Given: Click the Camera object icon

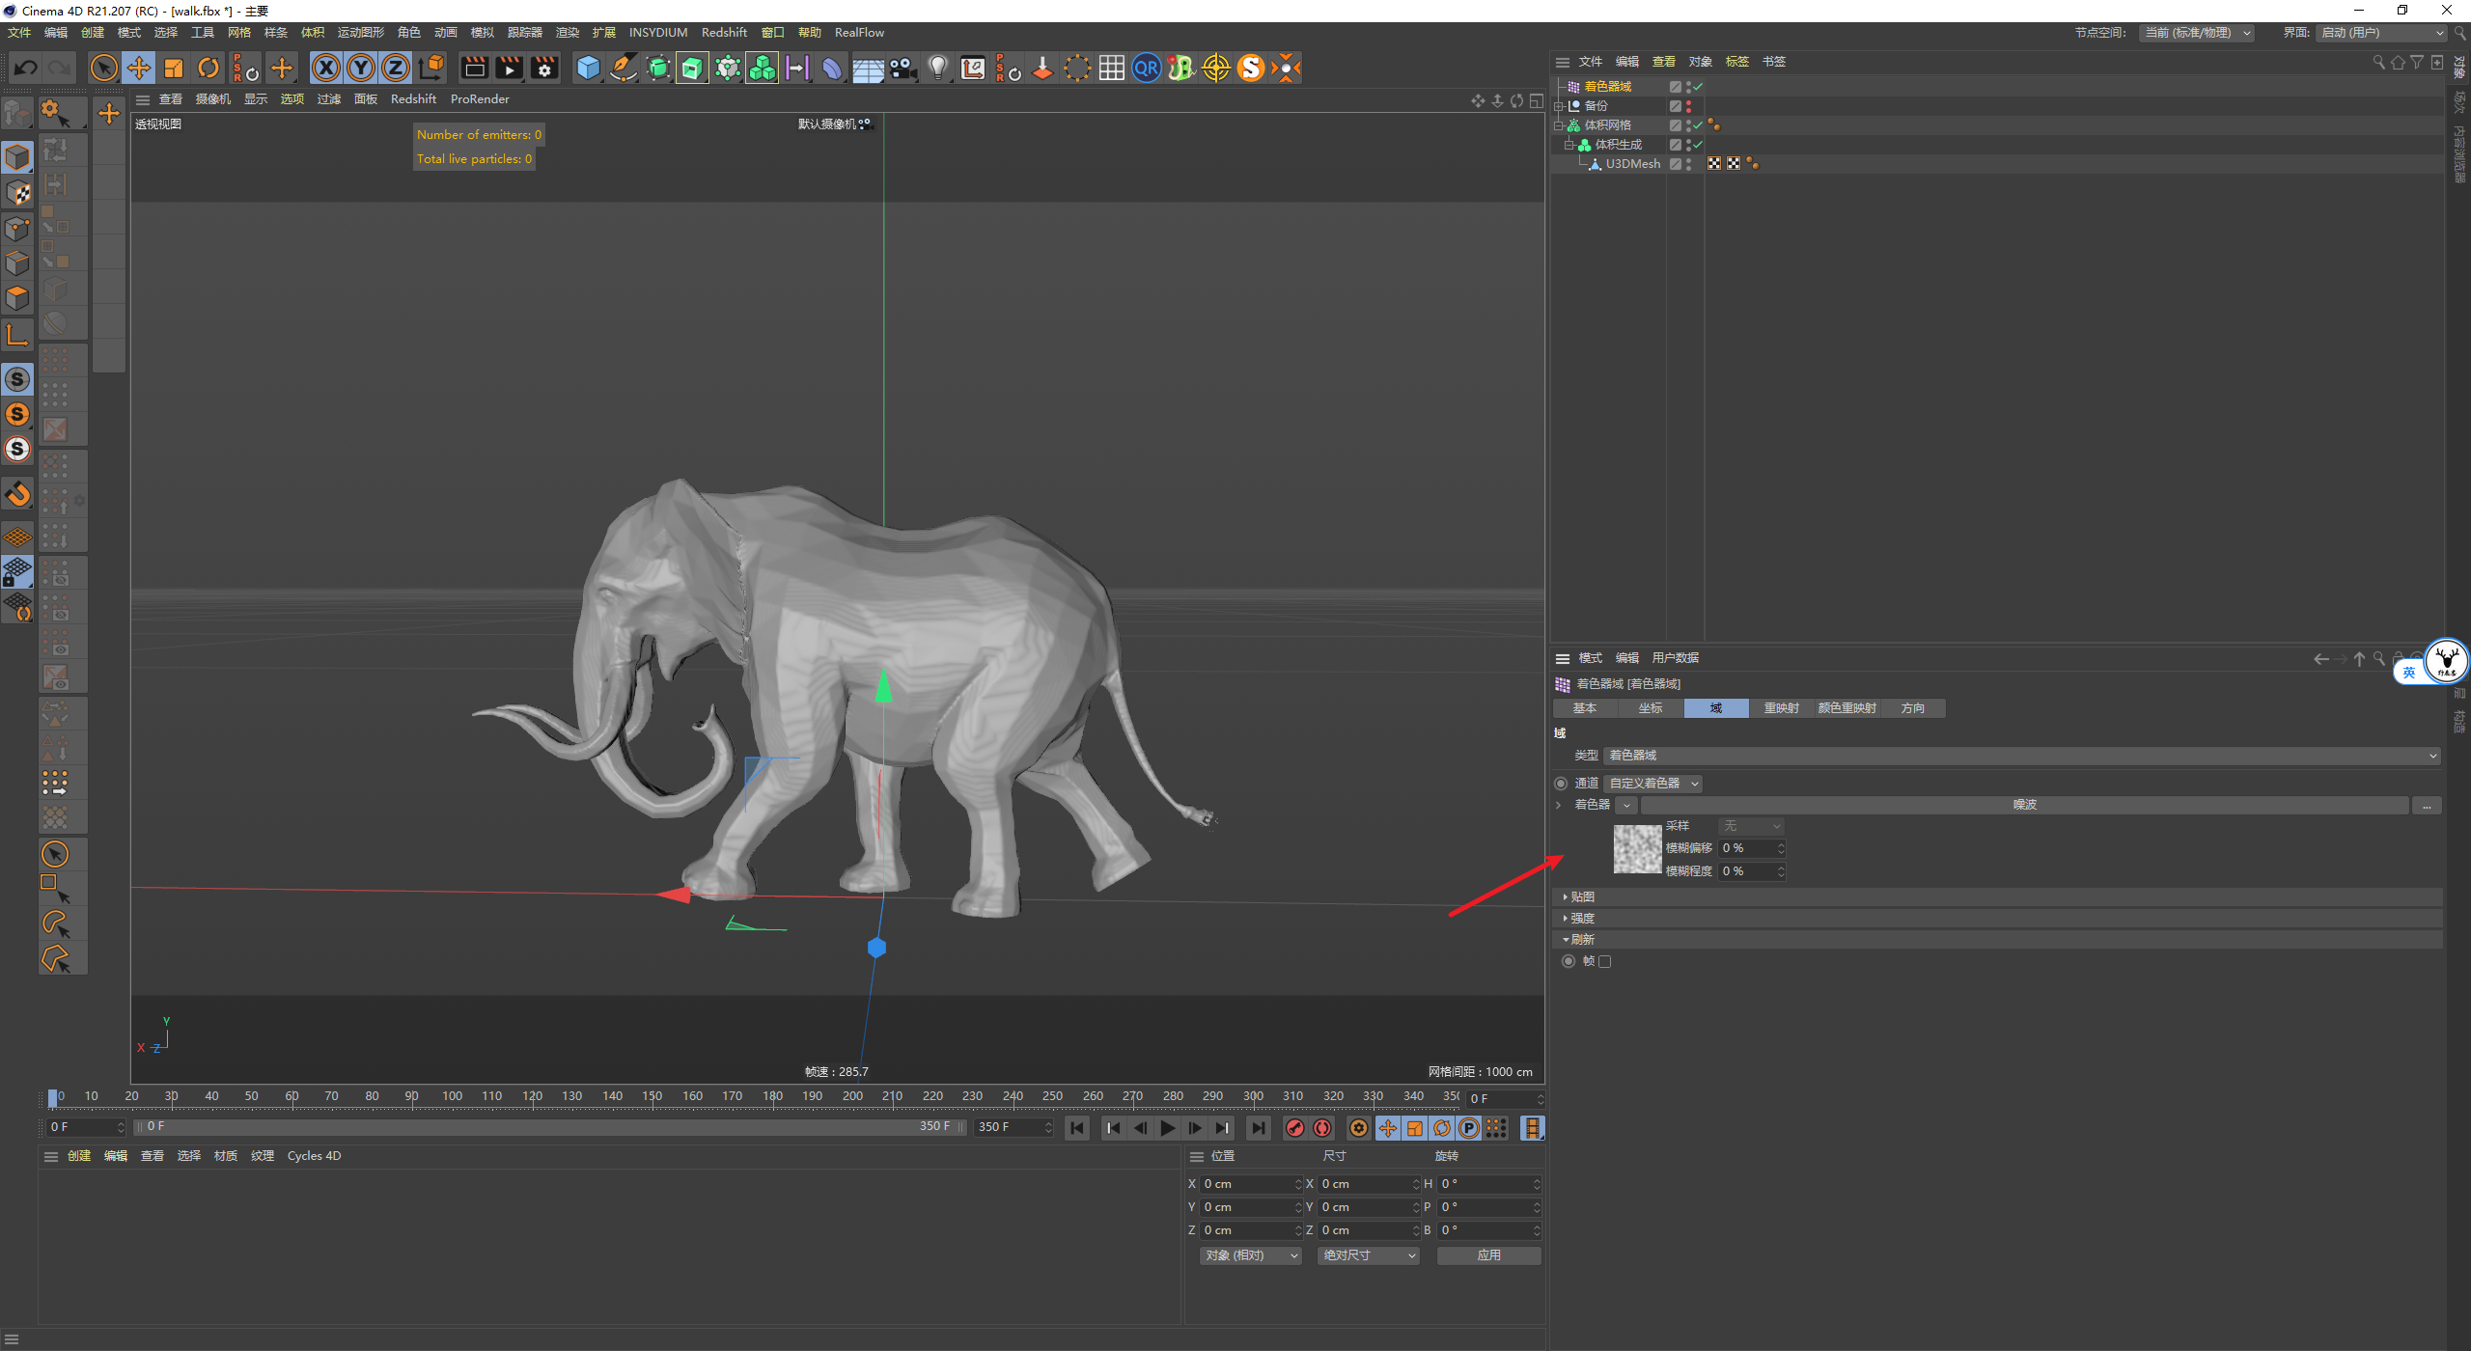Looking at the screenshot, I should [902, 68].
